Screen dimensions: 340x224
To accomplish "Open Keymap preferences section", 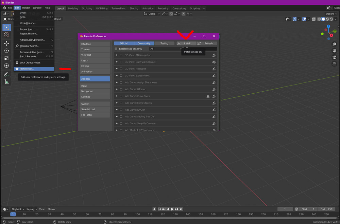I will tap(95, 97).
